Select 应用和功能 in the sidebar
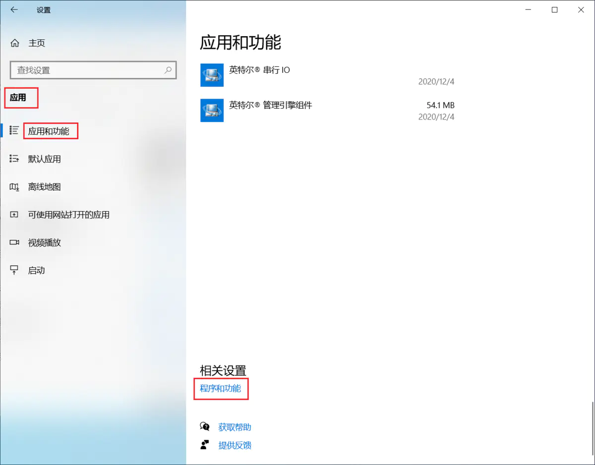Screen dimensions: 595x465 [x=49, y=131]
